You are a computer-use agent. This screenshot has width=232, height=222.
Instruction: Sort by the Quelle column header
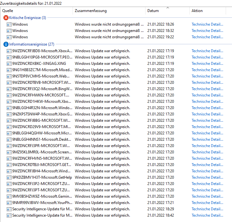pos(36,11)
